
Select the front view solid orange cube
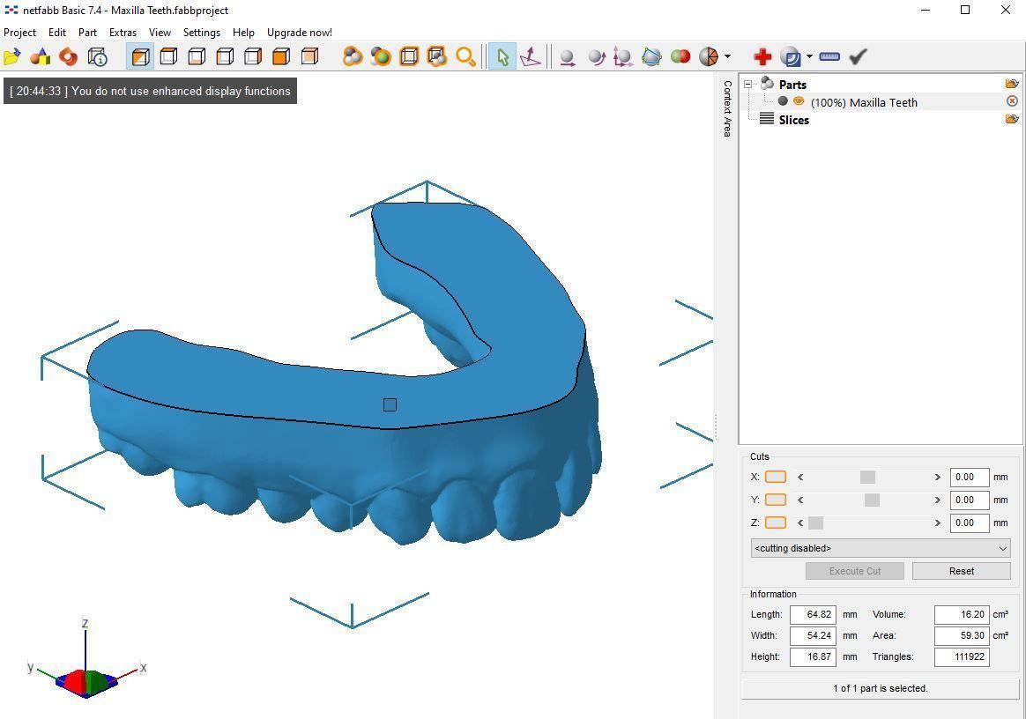pyautogui.click(x=281, y=57)
